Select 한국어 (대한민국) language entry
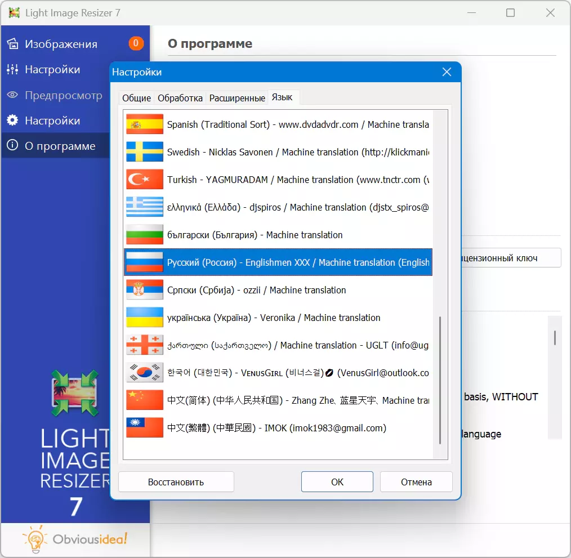 tap(278, 373)
